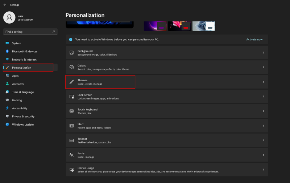Click the Device usage description text
Image resolution: width=290 pixels, height=183 pixels.
coord(148,172)
